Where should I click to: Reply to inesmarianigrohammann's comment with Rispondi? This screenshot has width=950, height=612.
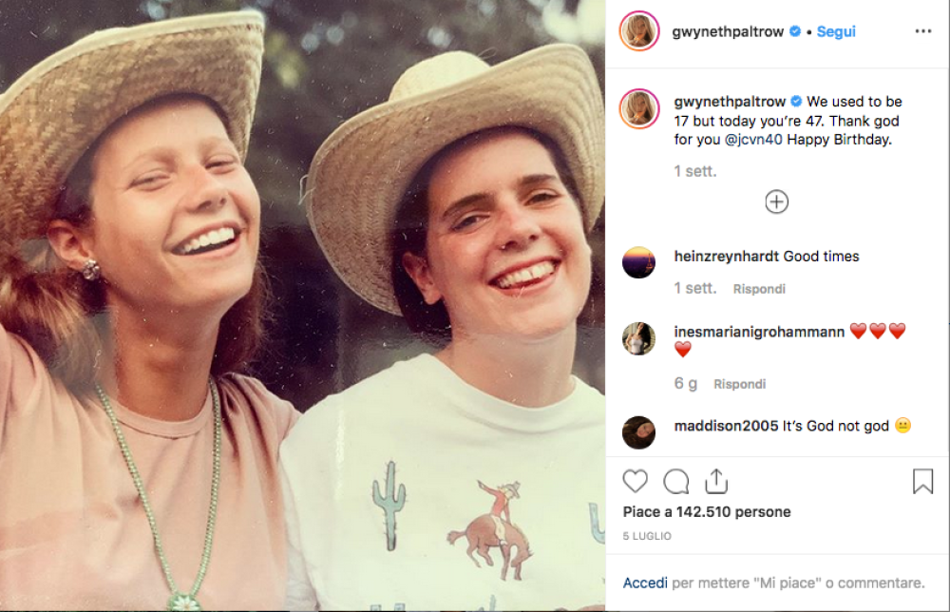[x=739, y=384]
